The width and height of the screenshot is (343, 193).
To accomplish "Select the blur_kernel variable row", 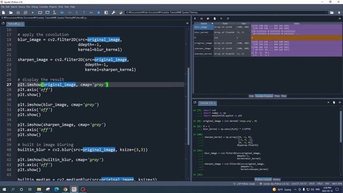I will click(267, 32).
